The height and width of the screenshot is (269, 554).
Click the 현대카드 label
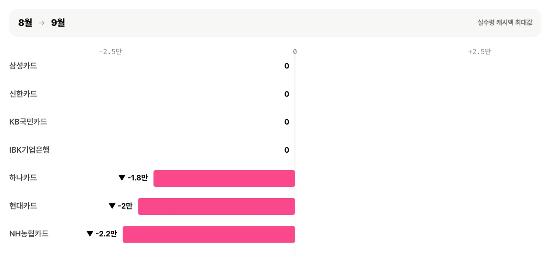click(x=23, y=206)
